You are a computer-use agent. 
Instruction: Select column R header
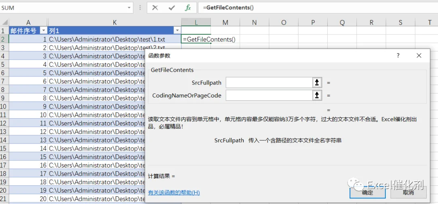click(x=371, y=23)
